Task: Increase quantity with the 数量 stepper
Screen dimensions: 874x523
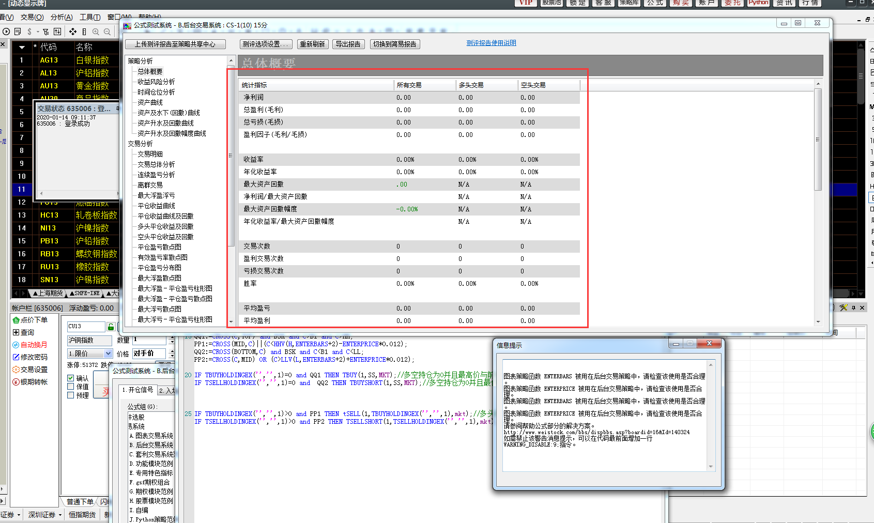Action: coord(172,337)
